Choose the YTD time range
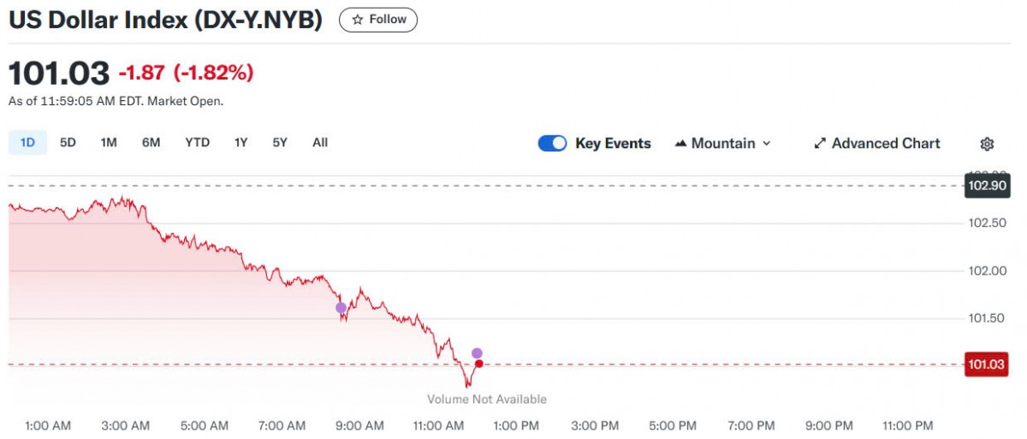The height and width of the screenshot is (439, 1027). click(197, 143)
